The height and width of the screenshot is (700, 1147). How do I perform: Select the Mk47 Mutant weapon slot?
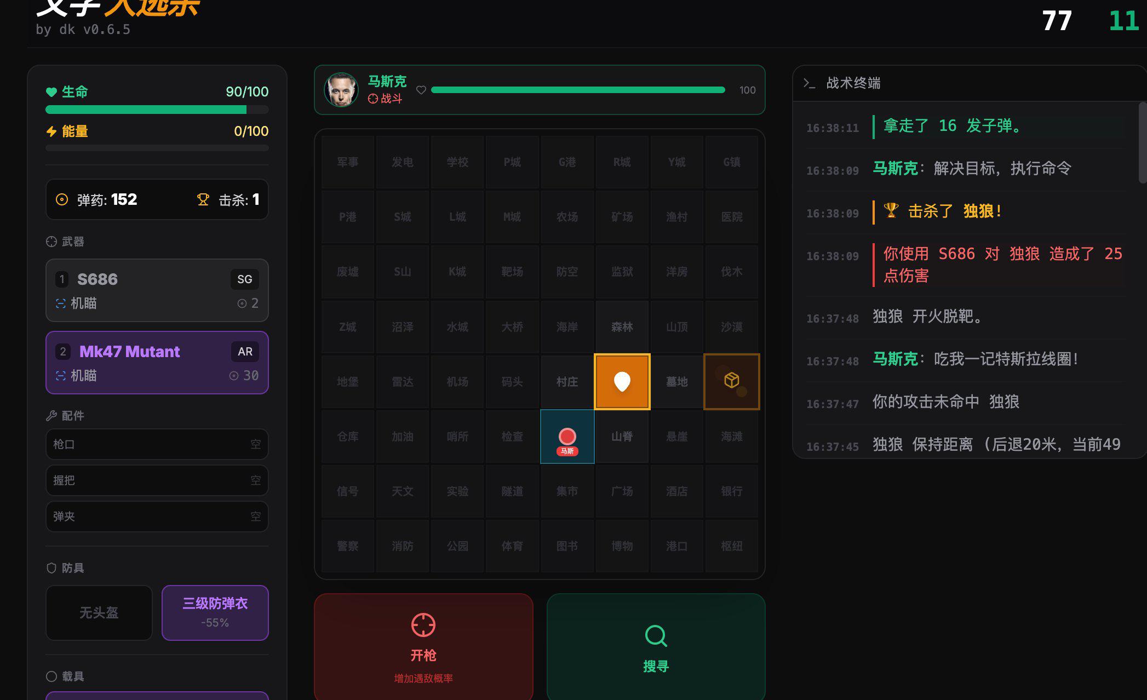(x=157, y=363)
